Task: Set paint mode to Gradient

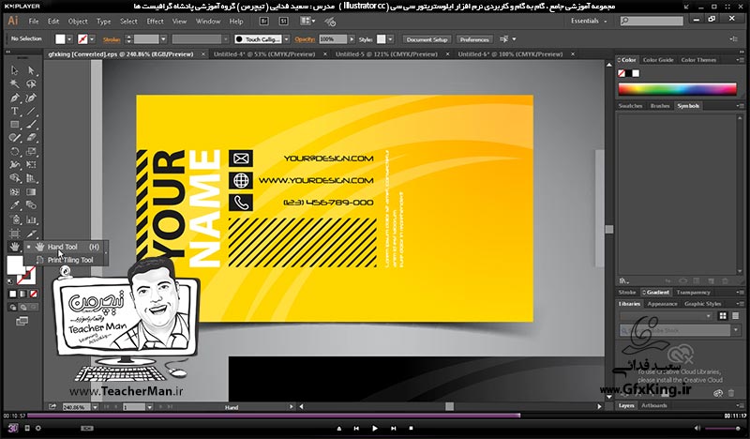Action: click(22, 294)
